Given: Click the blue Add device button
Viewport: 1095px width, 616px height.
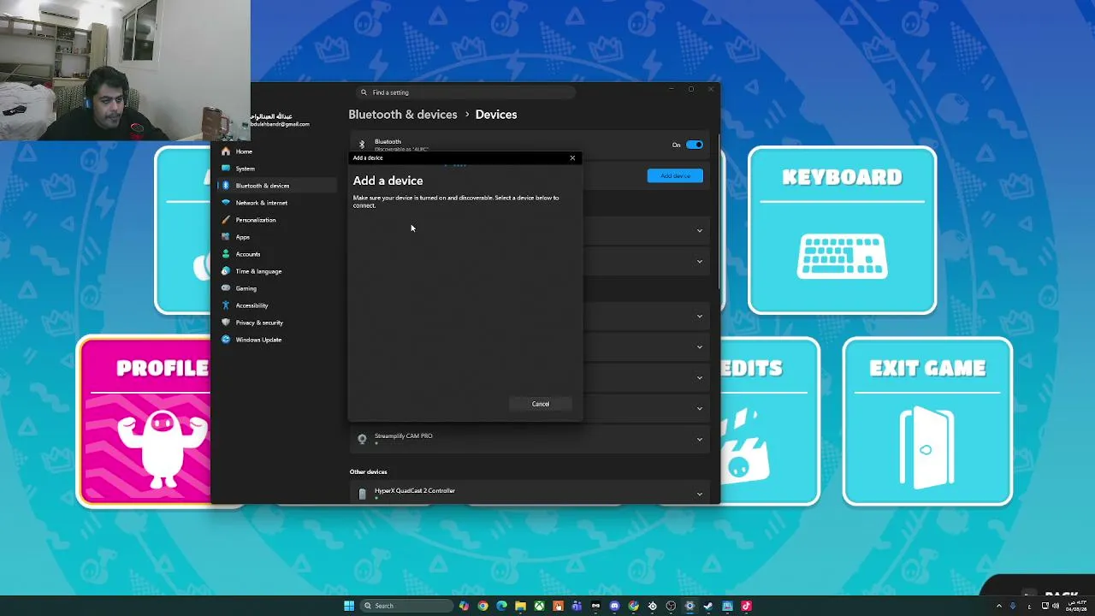Looking at the screenshot, I should [675, 175].
